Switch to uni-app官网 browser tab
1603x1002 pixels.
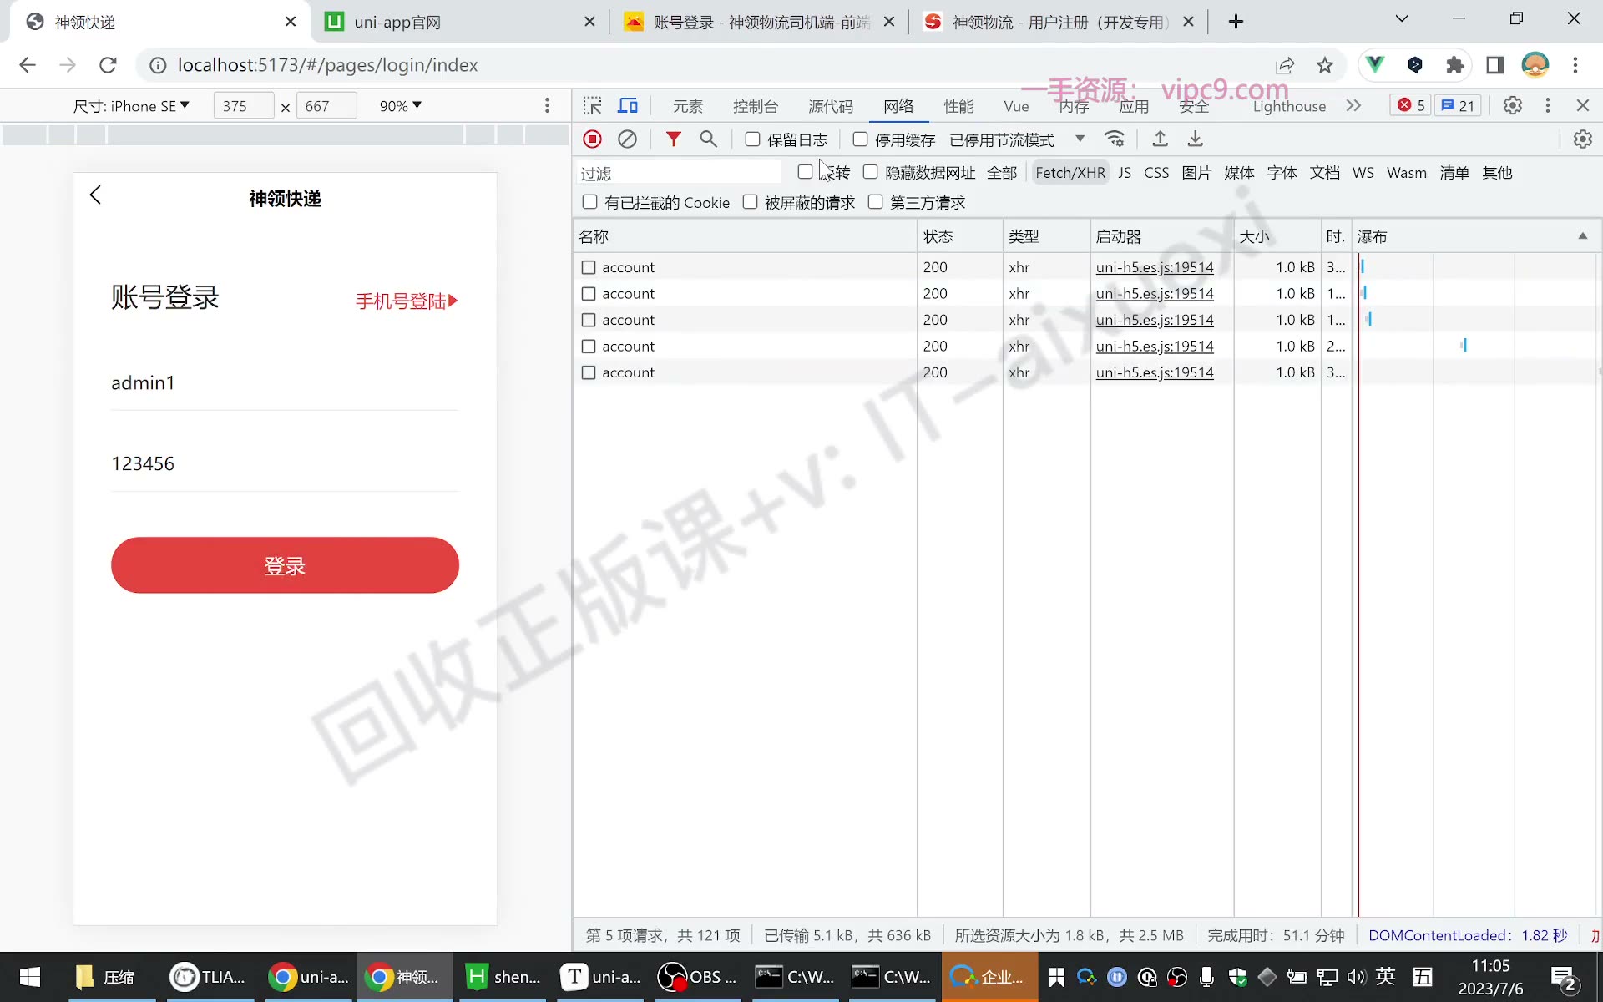[460, 22]
